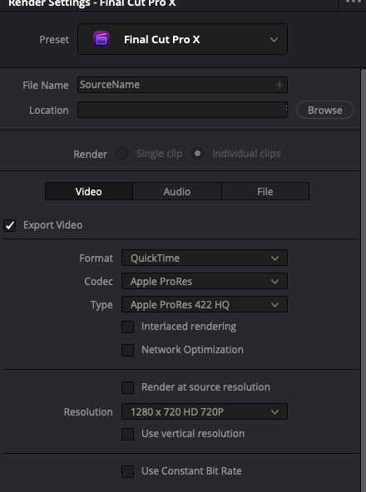Click the render settings panel vertical scrollbar
The width and height of the screenshot is (366, 492).
click(364, 280)
